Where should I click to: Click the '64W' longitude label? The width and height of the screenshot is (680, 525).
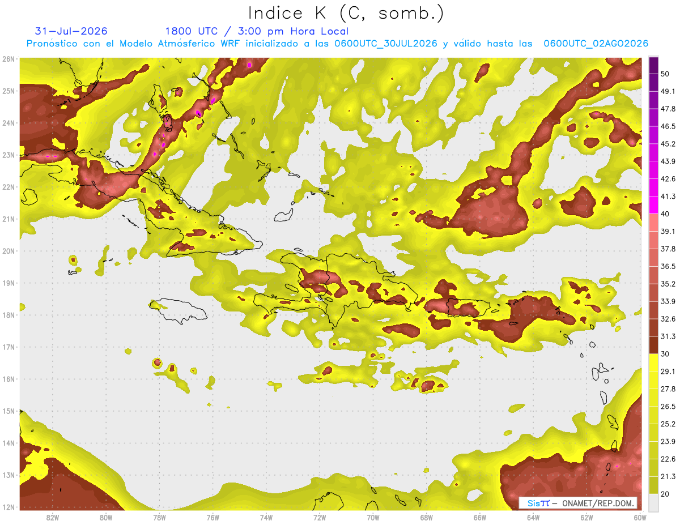(x=533, y=518)
